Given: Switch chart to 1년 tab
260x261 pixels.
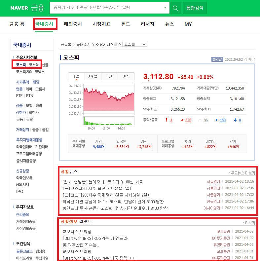Looking at the screenshot, I should pyautogui.click(x=109, y=77).
